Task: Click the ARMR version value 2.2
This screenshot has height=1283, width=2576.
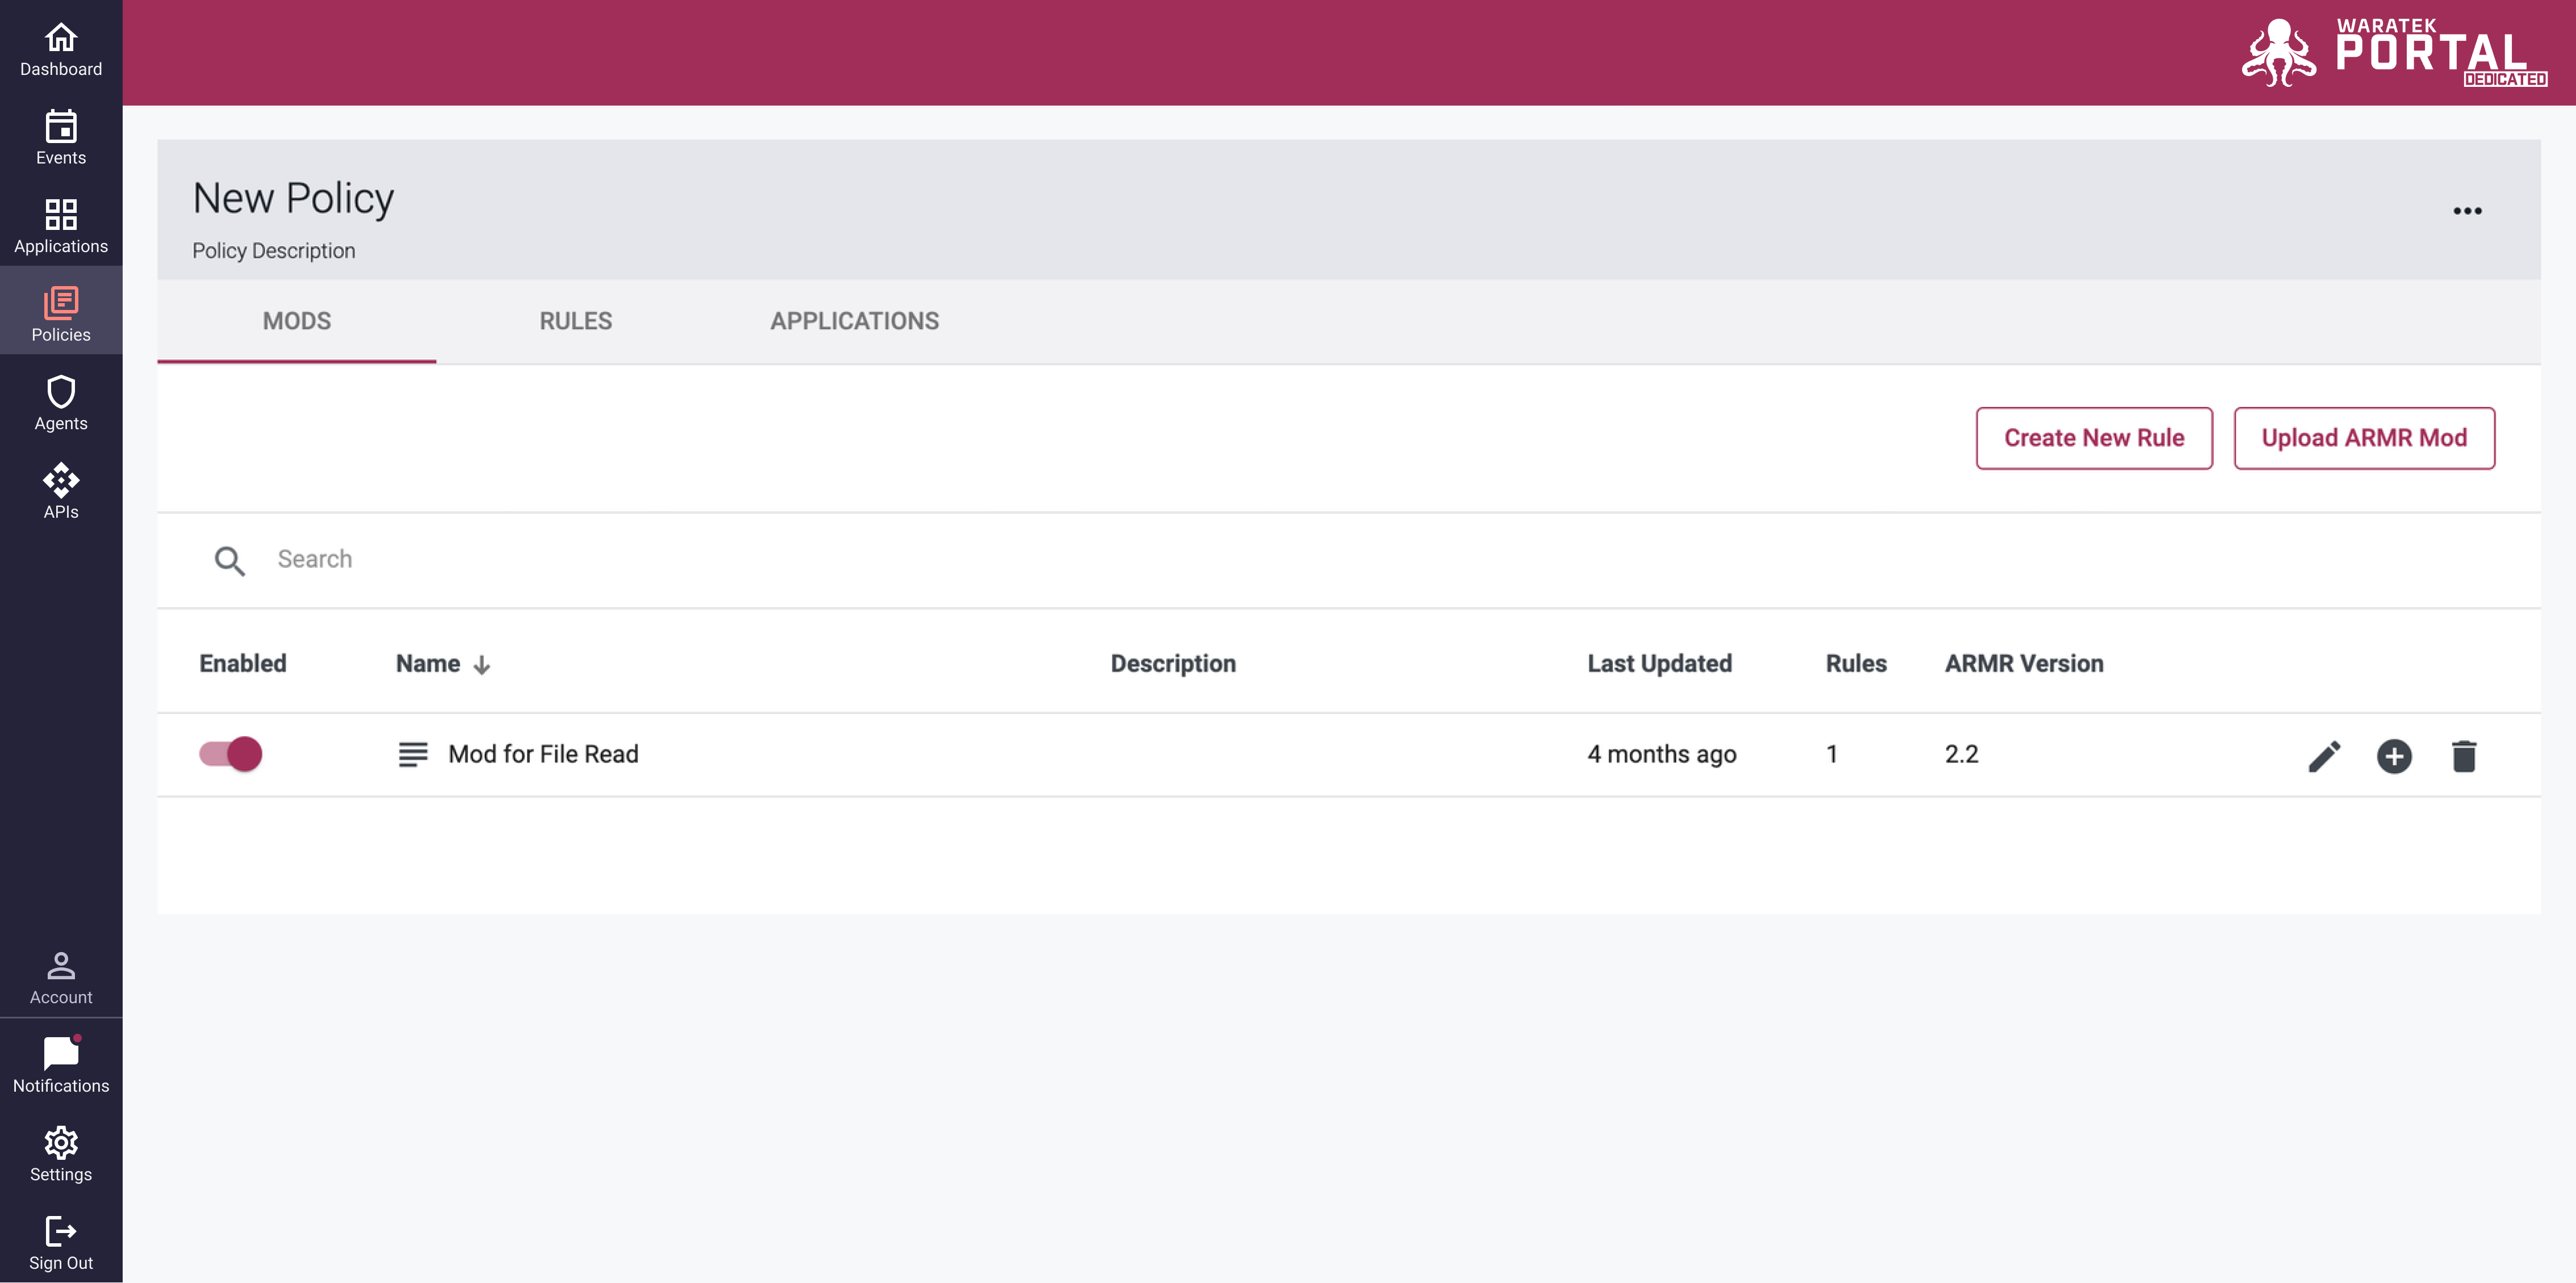Action: pyautogui.click(x=1961, y=755)
